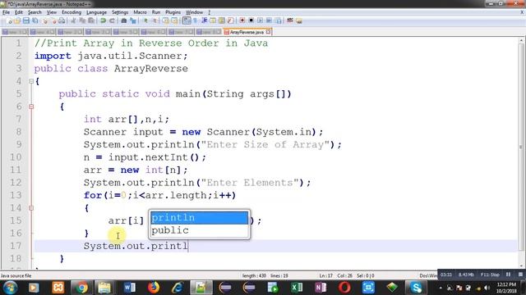Click Run macro multiple times icon
The width and height of the screenshot is (526, 295).
click(x=270, y=20)
